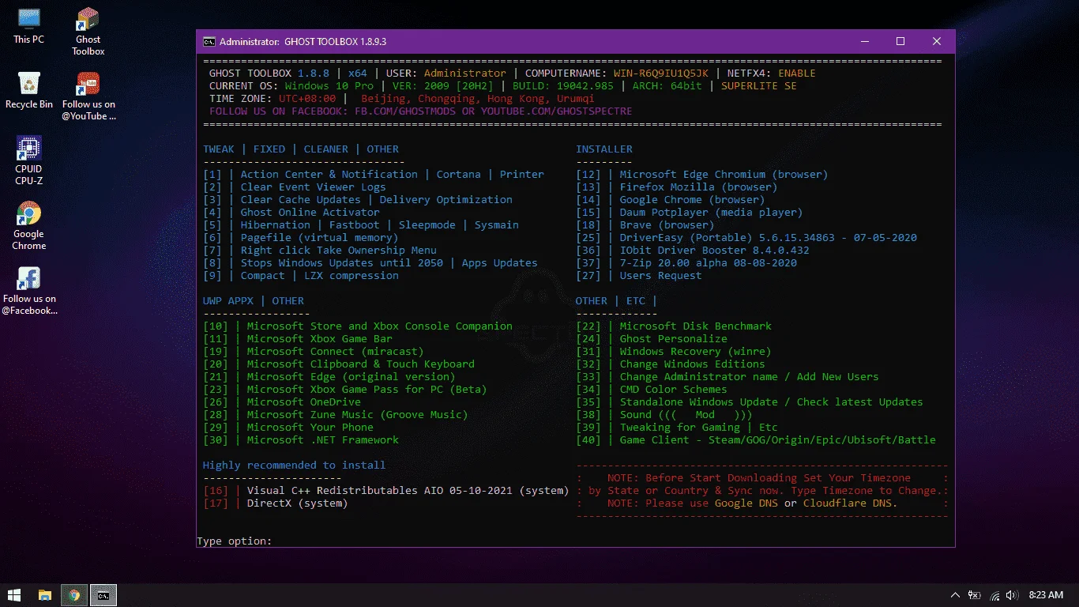
Task: Click 'Daum Potplayer (media player)' entry
Action: point(712,213)
